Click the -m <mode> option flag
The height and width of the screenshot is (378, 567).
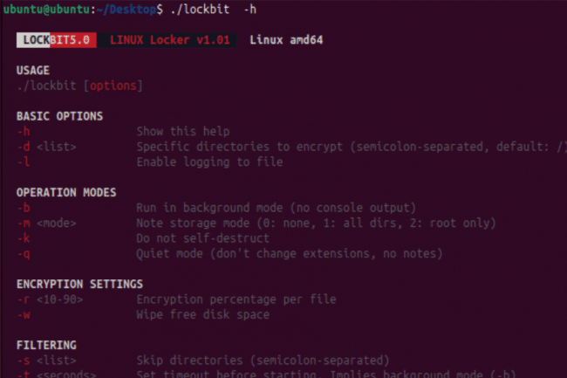[46, 223]
